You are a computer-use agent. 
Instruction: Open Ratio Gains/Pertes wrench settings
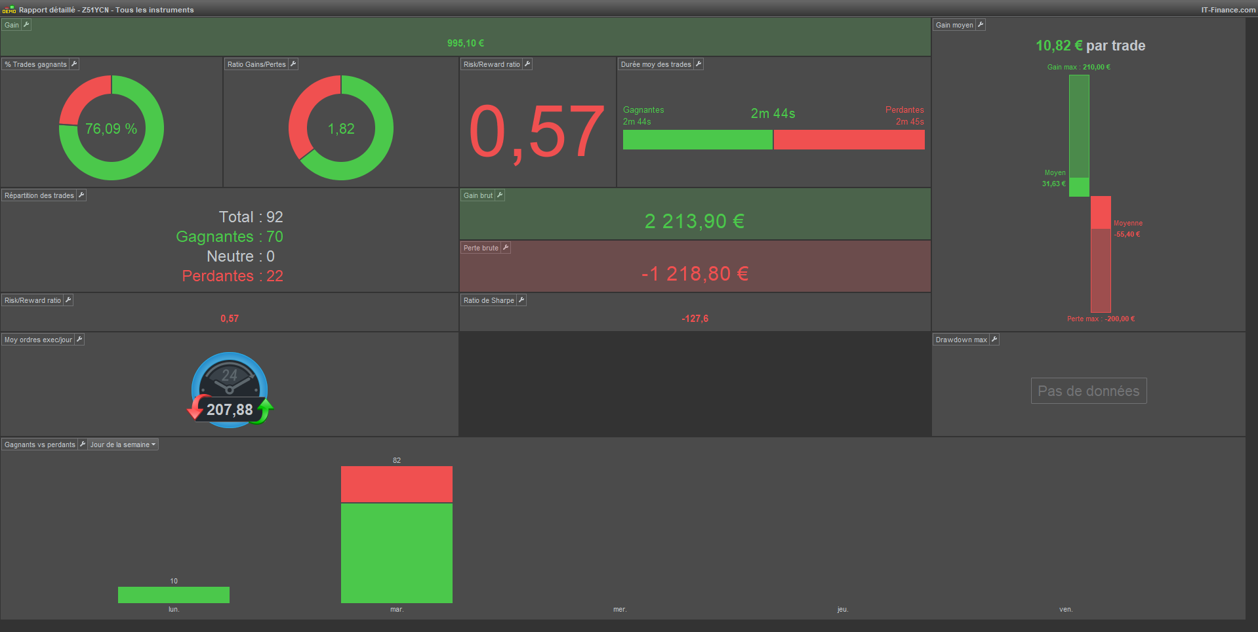click(x=293, y=64)
